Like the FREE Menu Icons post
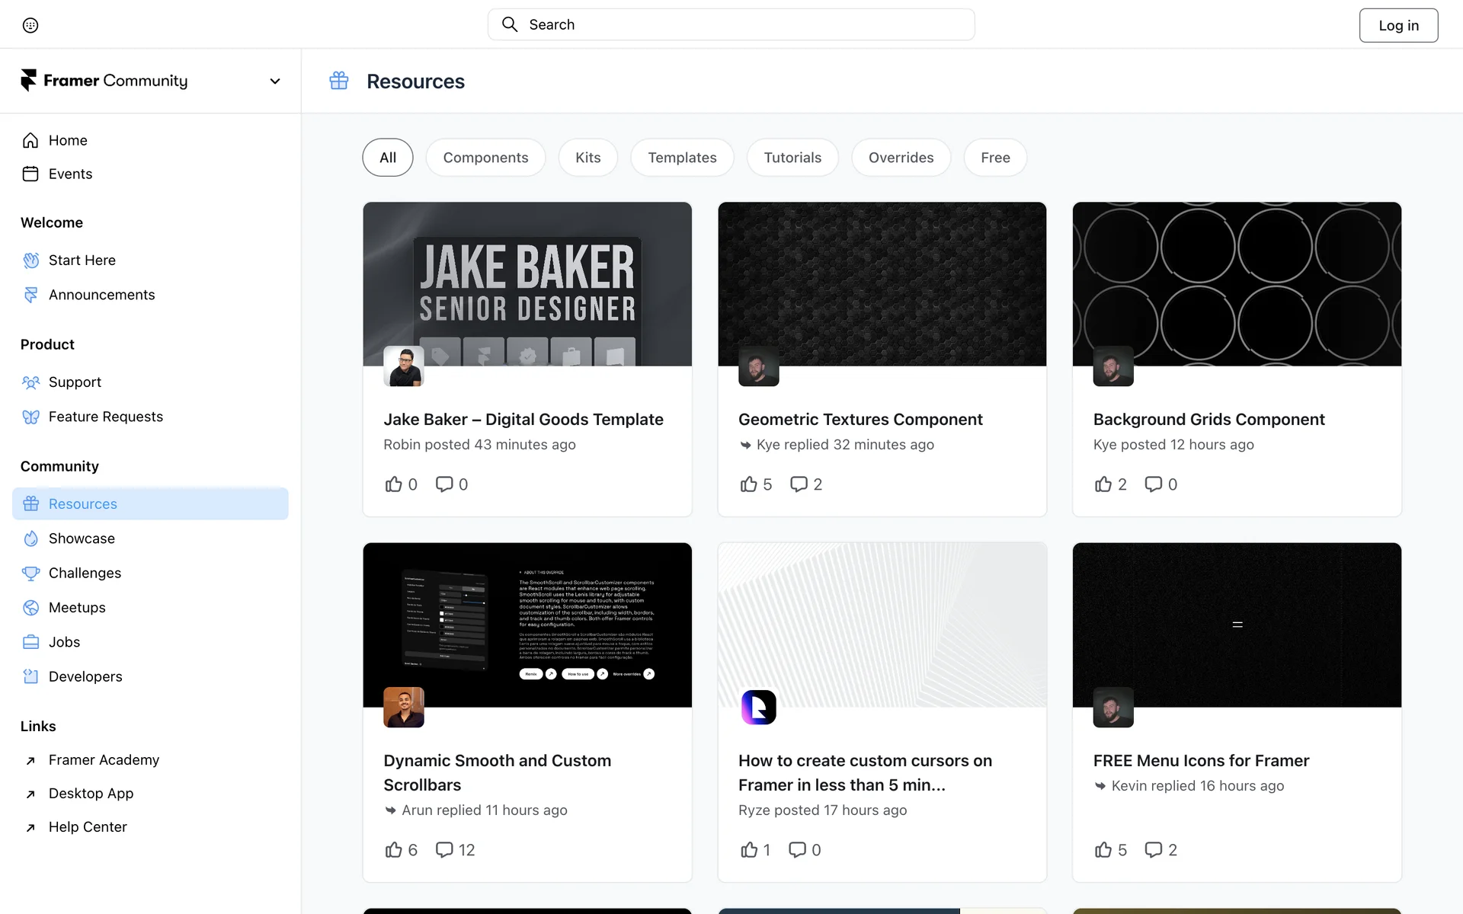 (1103, 850)
